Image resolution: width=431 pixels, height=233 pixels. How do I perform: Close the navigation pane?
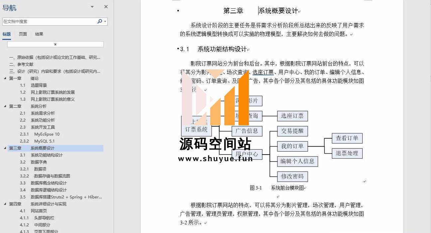tap(106, 7)
